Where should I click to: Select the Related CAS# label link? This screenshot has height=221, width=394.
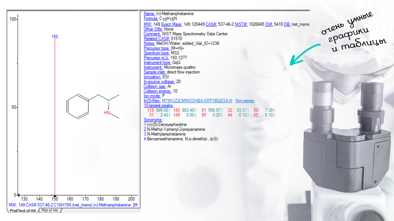[x=157, y=38]
